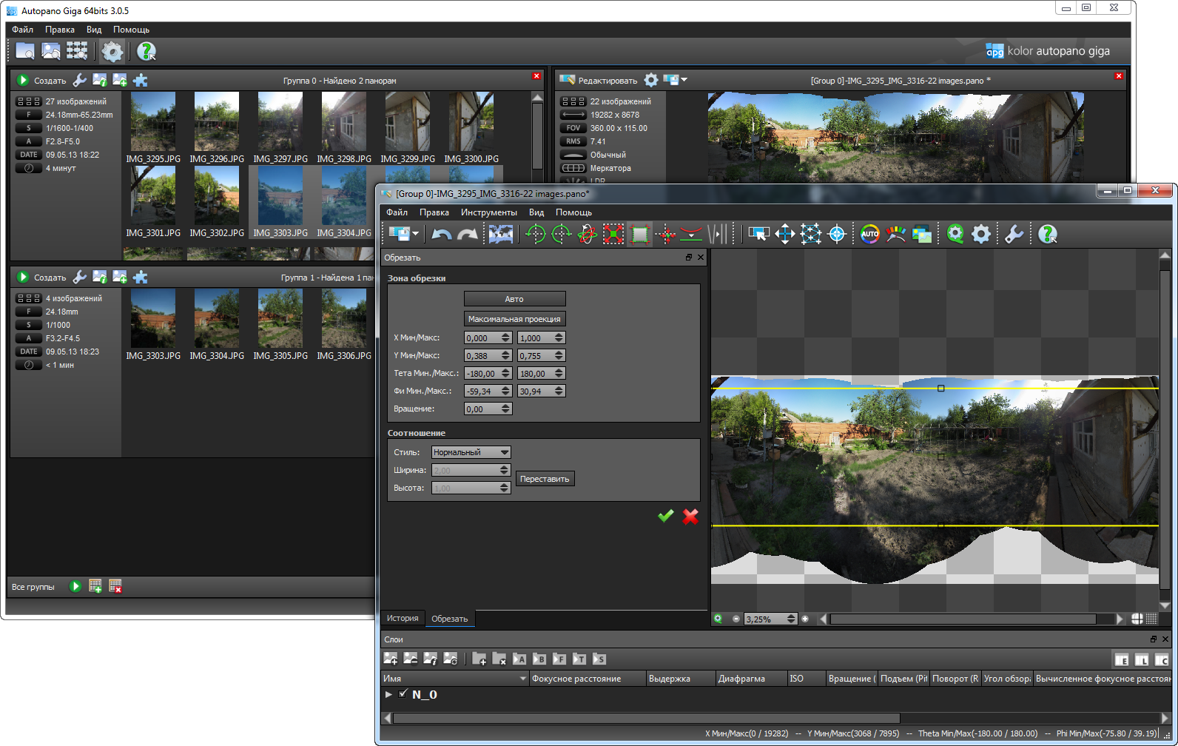Click the undo arrow in editor toolbar
Screen dimensions: 1178x746
pos(441,235)
